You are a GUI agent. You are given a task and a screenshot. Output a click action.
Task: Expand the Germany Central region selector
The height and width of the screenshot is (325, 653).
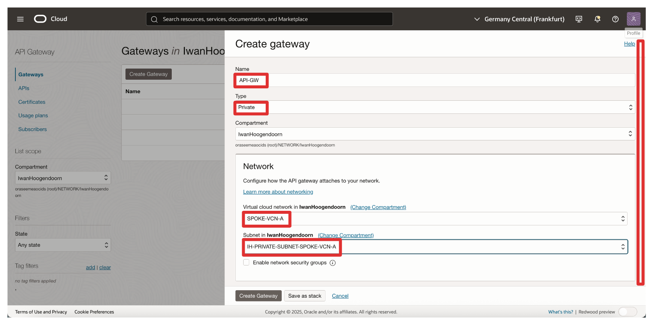[519, 19]
